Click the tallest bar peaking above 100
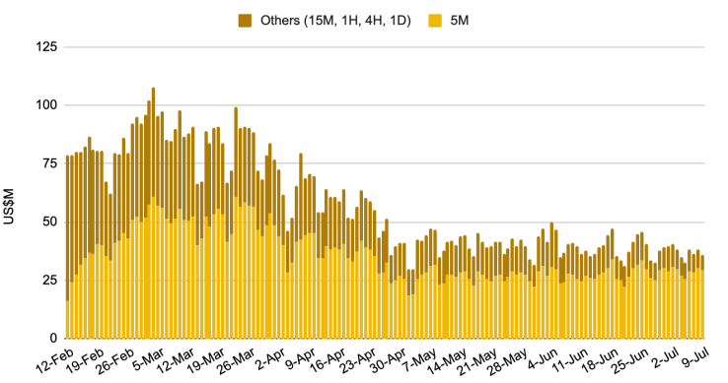 [x=153, y=213]
